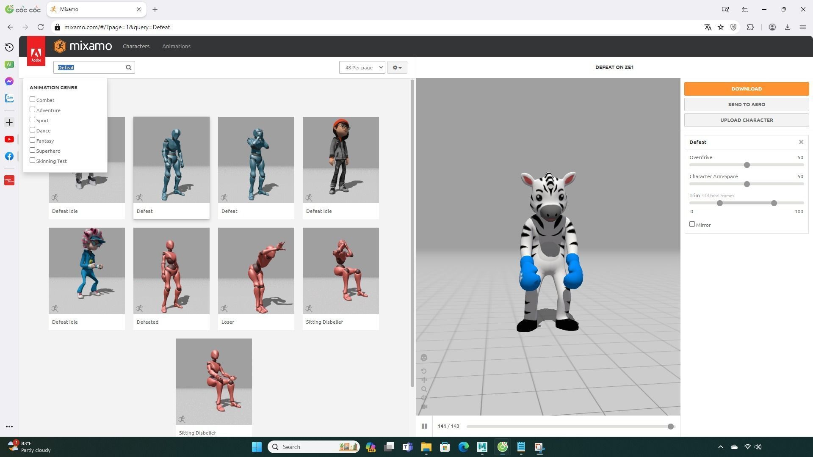This screenshot has height=457, width=813.
Task: Check the Sport genre checkbox
Action: click(x=32, y=120)
